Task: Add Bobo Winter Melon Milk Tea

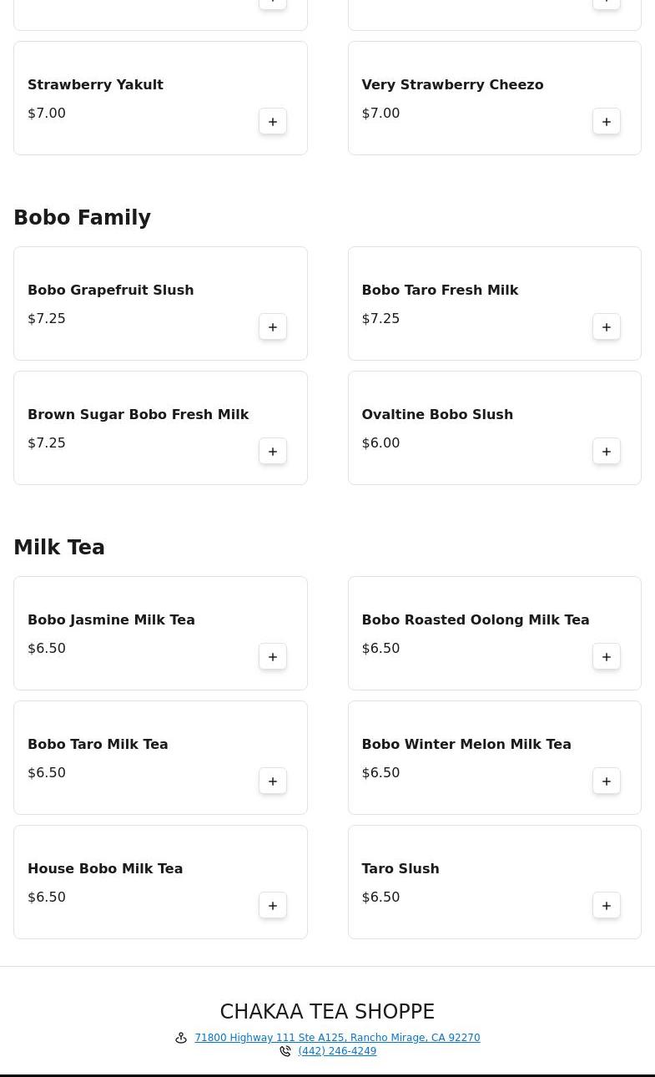Action: coord(607,781)
